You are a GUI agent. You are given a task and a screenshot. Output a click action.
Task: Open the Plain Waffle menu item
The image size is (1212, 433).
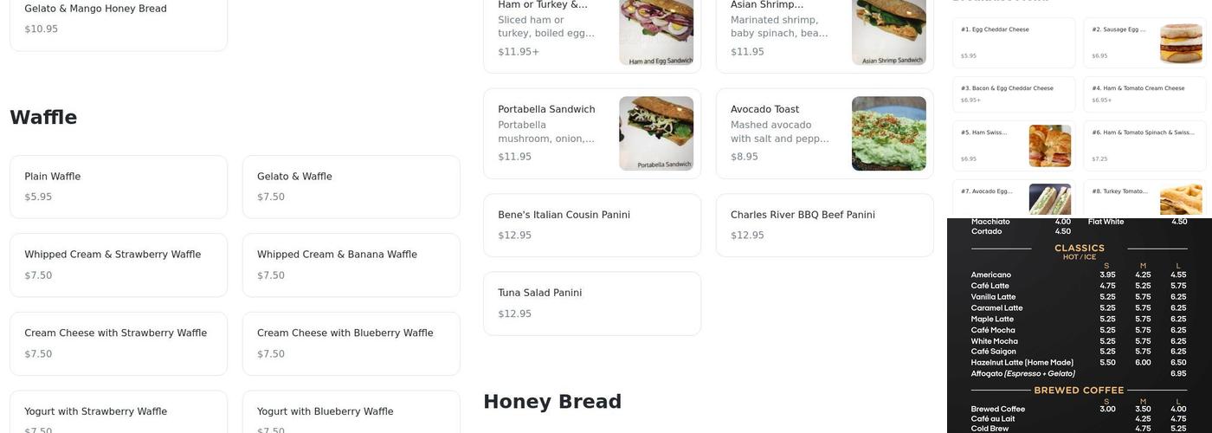pos(119,186)
